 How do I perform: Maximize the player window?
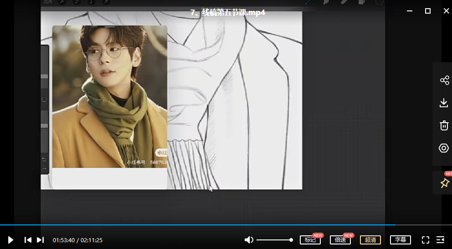coord(428,11)
